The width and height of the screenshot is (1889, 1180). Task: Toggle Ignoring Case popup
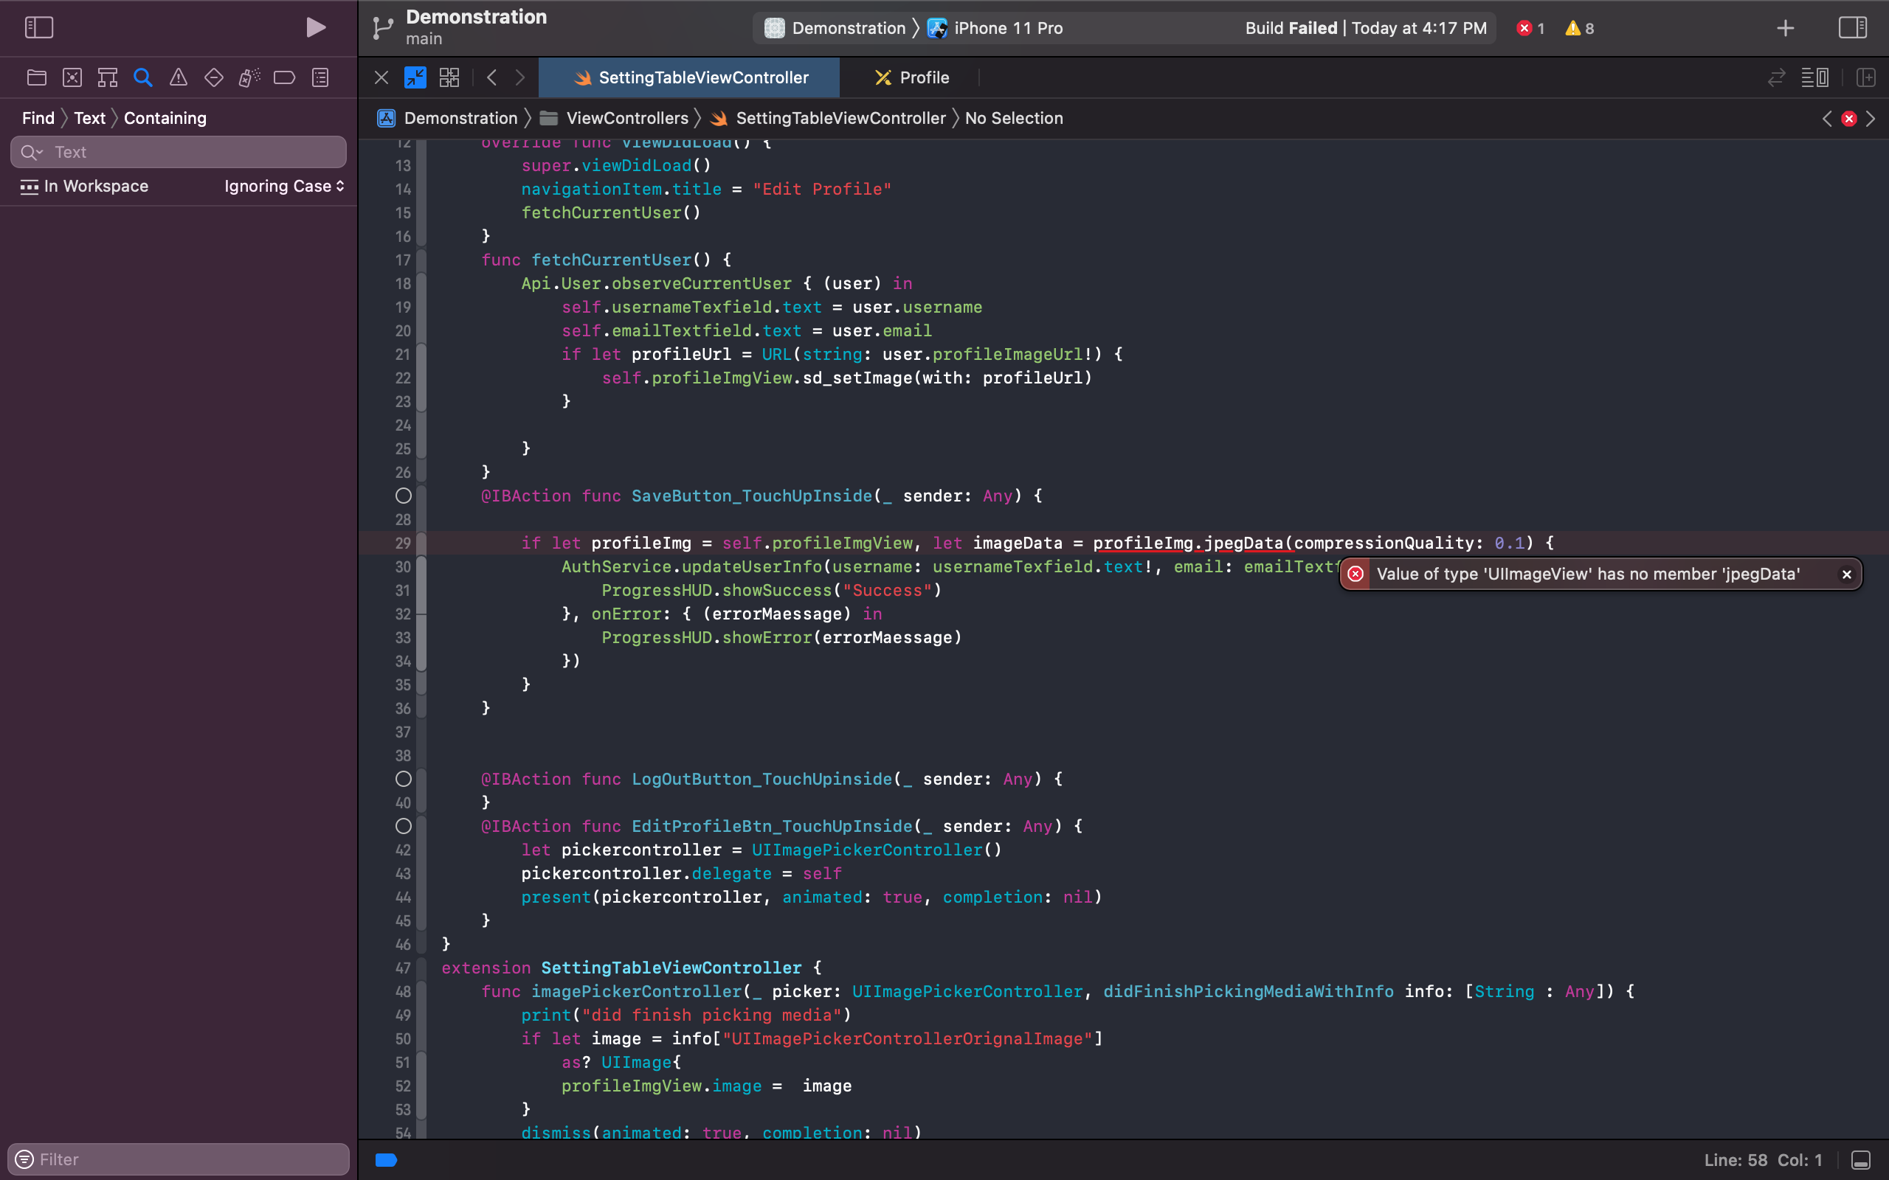pyautogui.click(x=284, y=186)
